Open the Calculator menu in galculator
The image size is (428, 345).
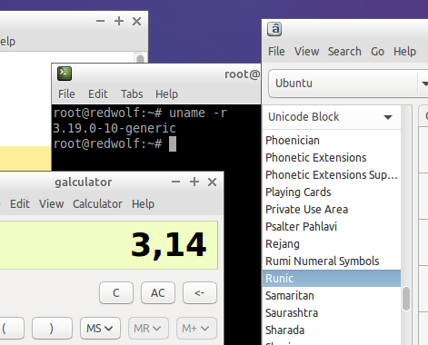97,203
